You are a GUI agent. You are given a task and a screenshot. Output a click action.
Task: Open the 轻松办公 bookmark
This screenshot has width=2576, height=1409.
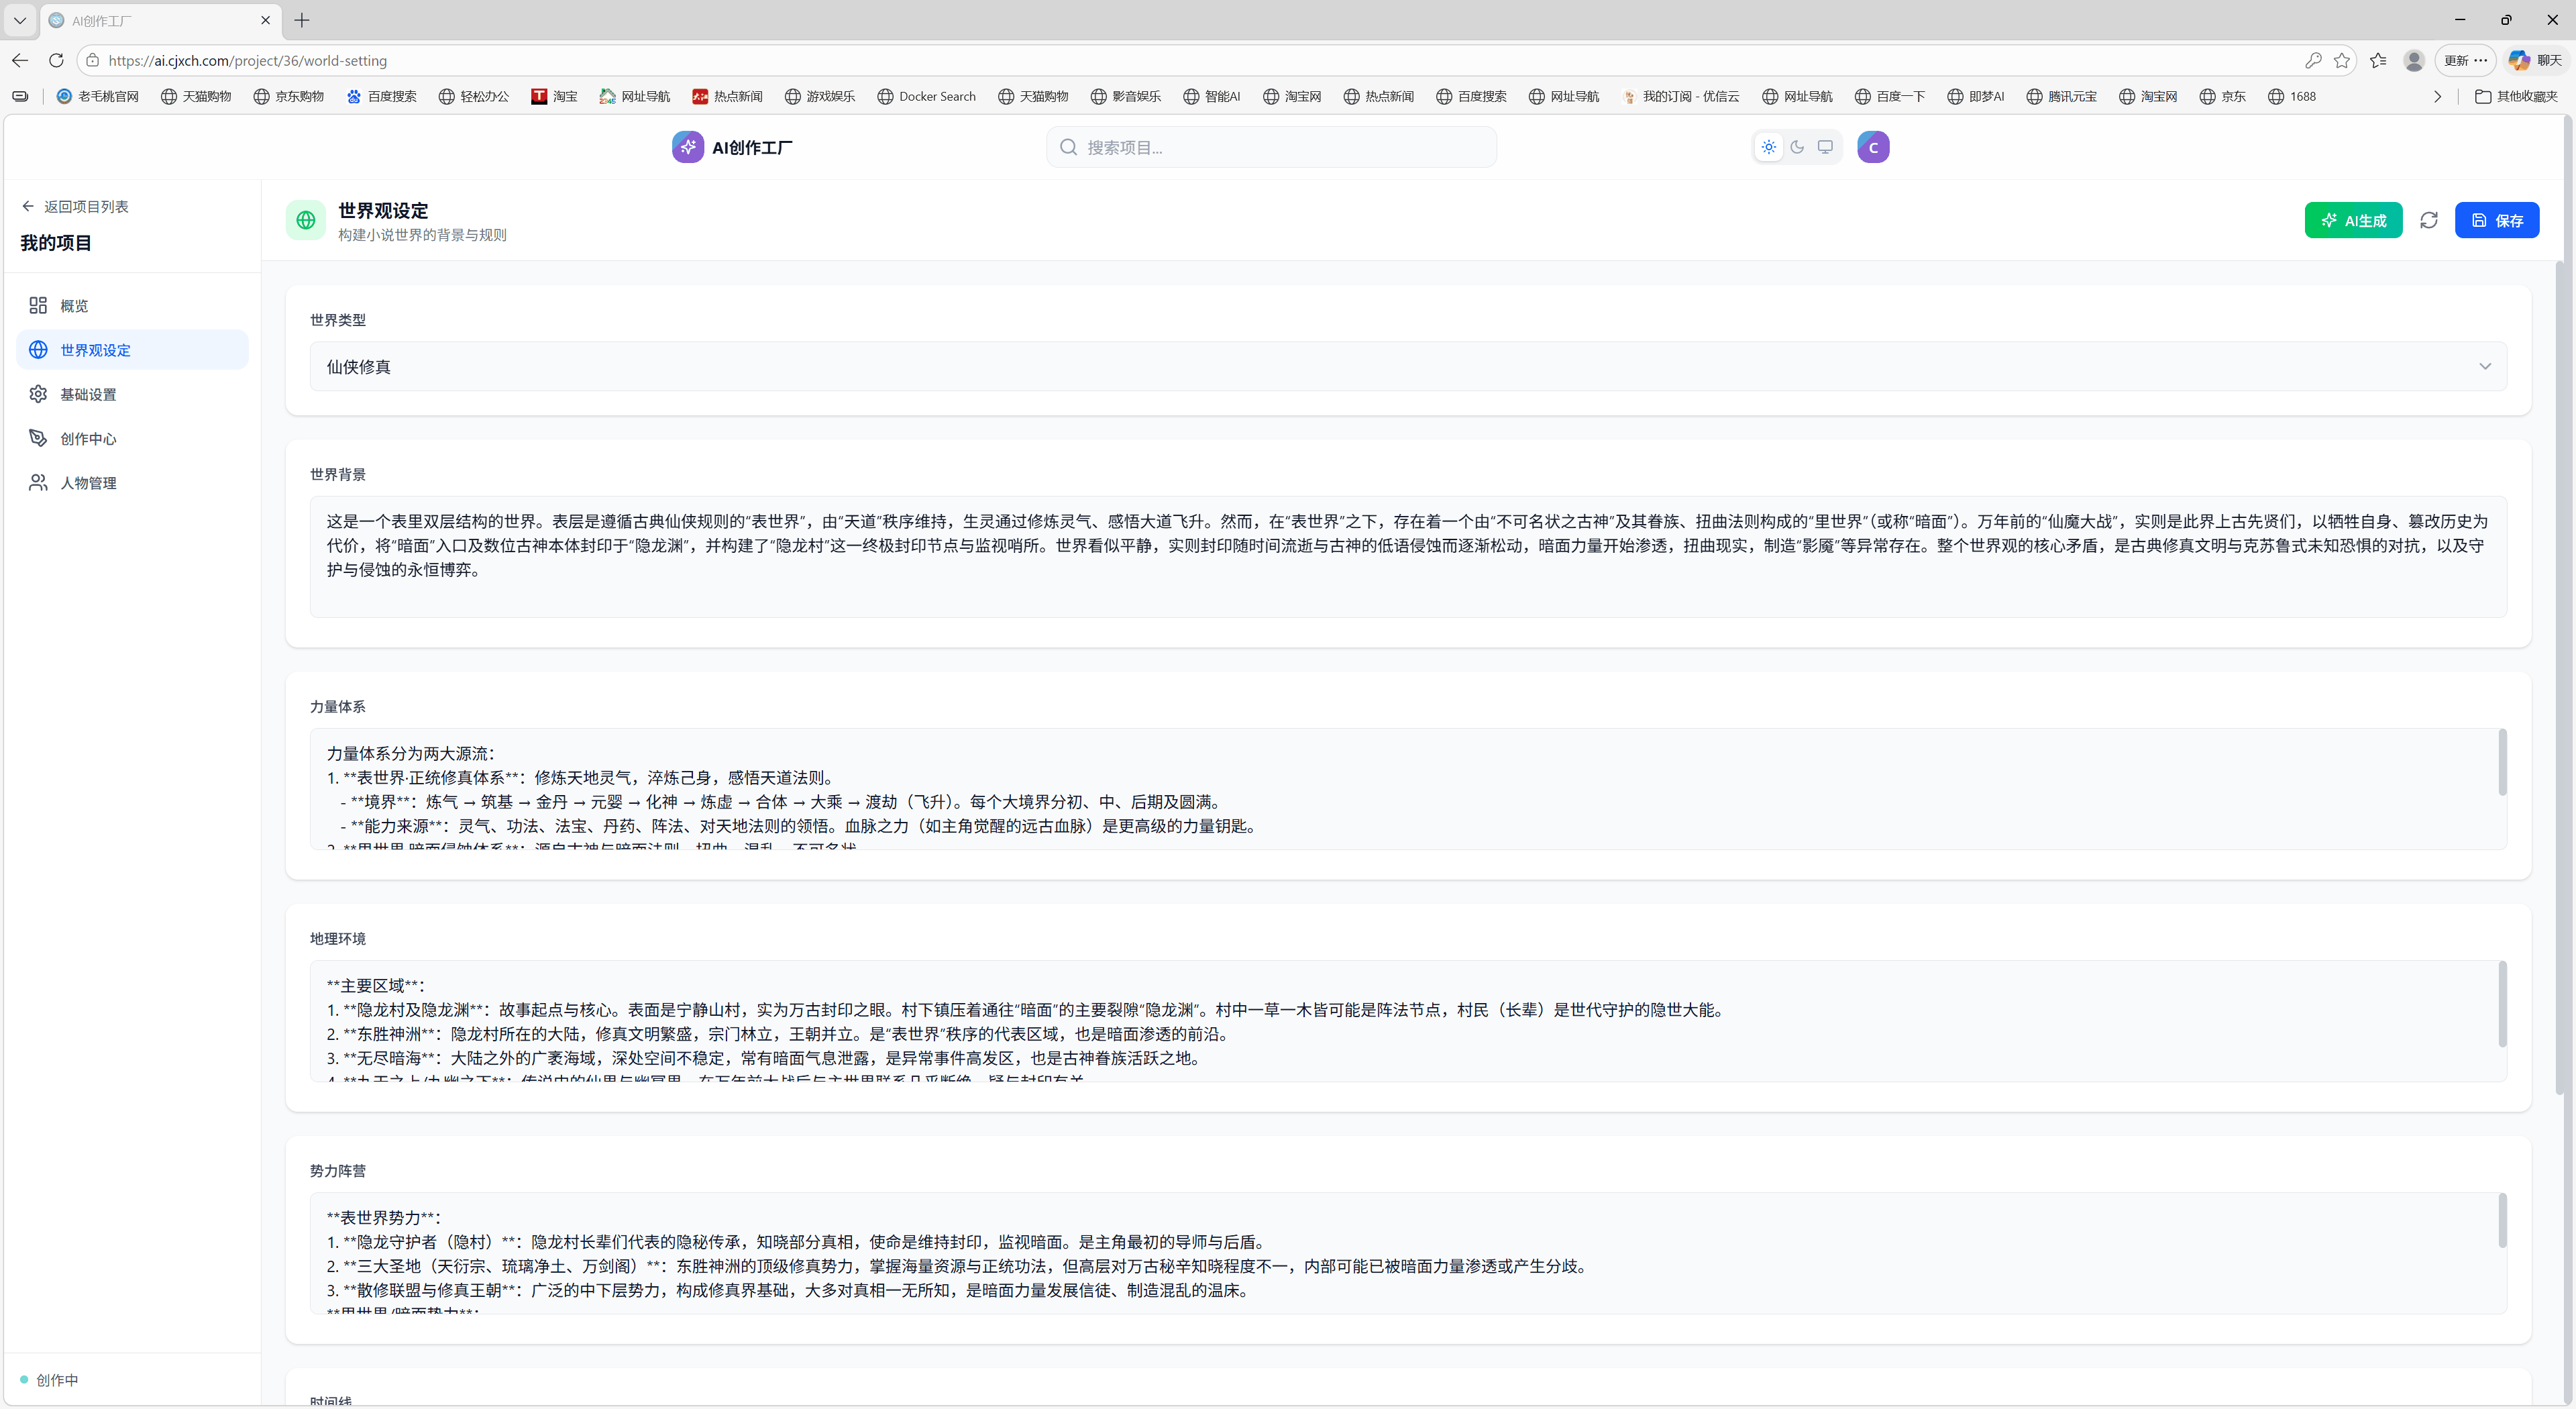click(x=474, y=96)
